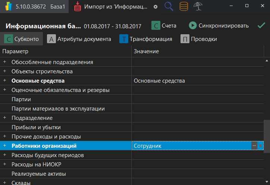Open the Атрибуты документа tab
The height and width of the screenshot is (185, 270).
tap(79, 39)
